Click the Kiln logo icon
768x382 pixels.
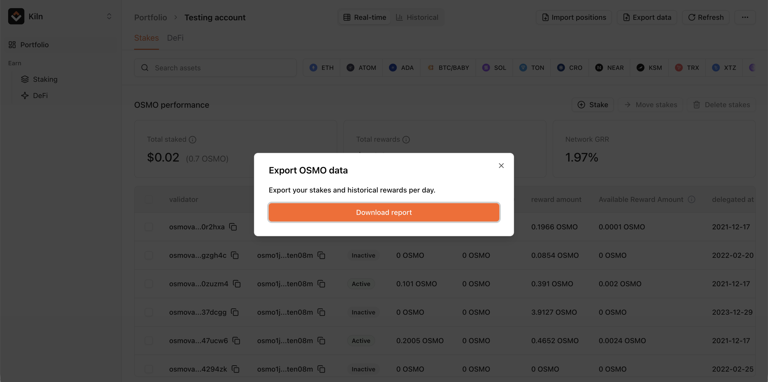pos(16,17)
